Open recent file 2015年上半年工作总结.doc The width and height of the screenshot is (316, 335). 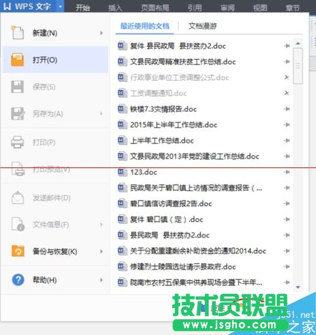coord(174,125)
